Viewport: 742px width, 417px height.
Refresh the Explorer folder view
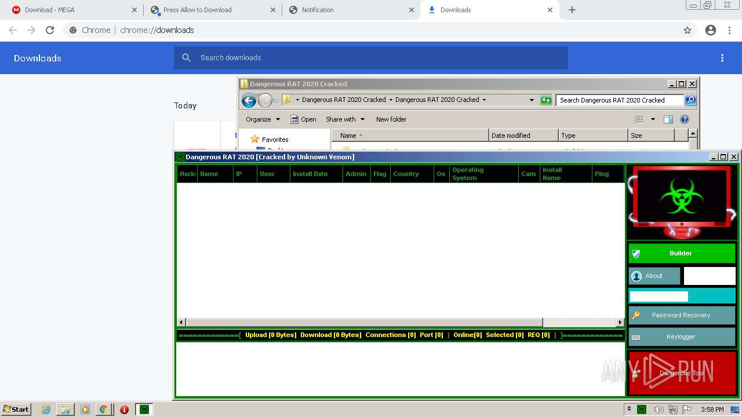[x=546, y=100]
